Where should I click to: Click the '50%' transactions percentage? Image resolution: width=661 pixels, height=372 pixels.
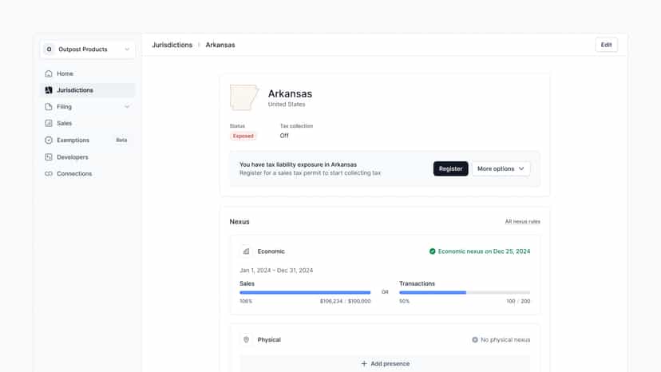pos(404,301)
